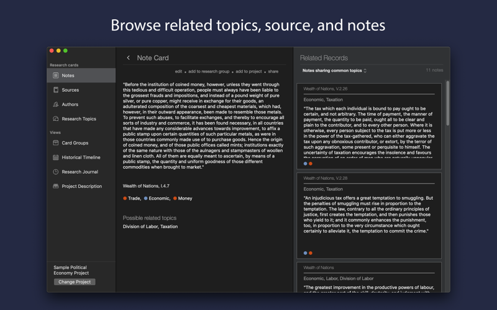Select the tax certainty quote text
This screenshot has width=497, height=310.
pyautogui.click(x=369, y=132)
